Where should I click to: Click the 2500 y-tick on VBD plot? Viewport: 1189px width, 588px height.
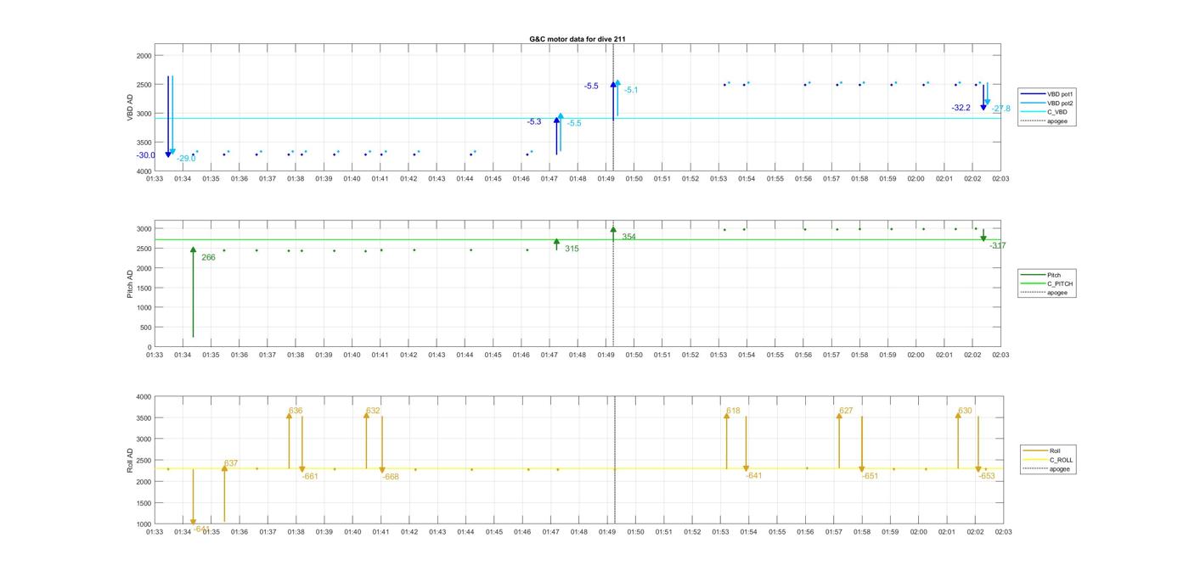[x=144, y=85]
